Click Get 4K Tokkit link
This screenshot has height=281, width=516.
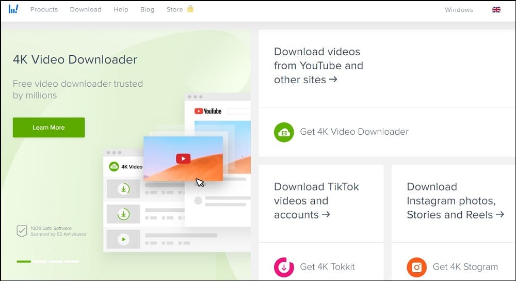coord(328,267)
